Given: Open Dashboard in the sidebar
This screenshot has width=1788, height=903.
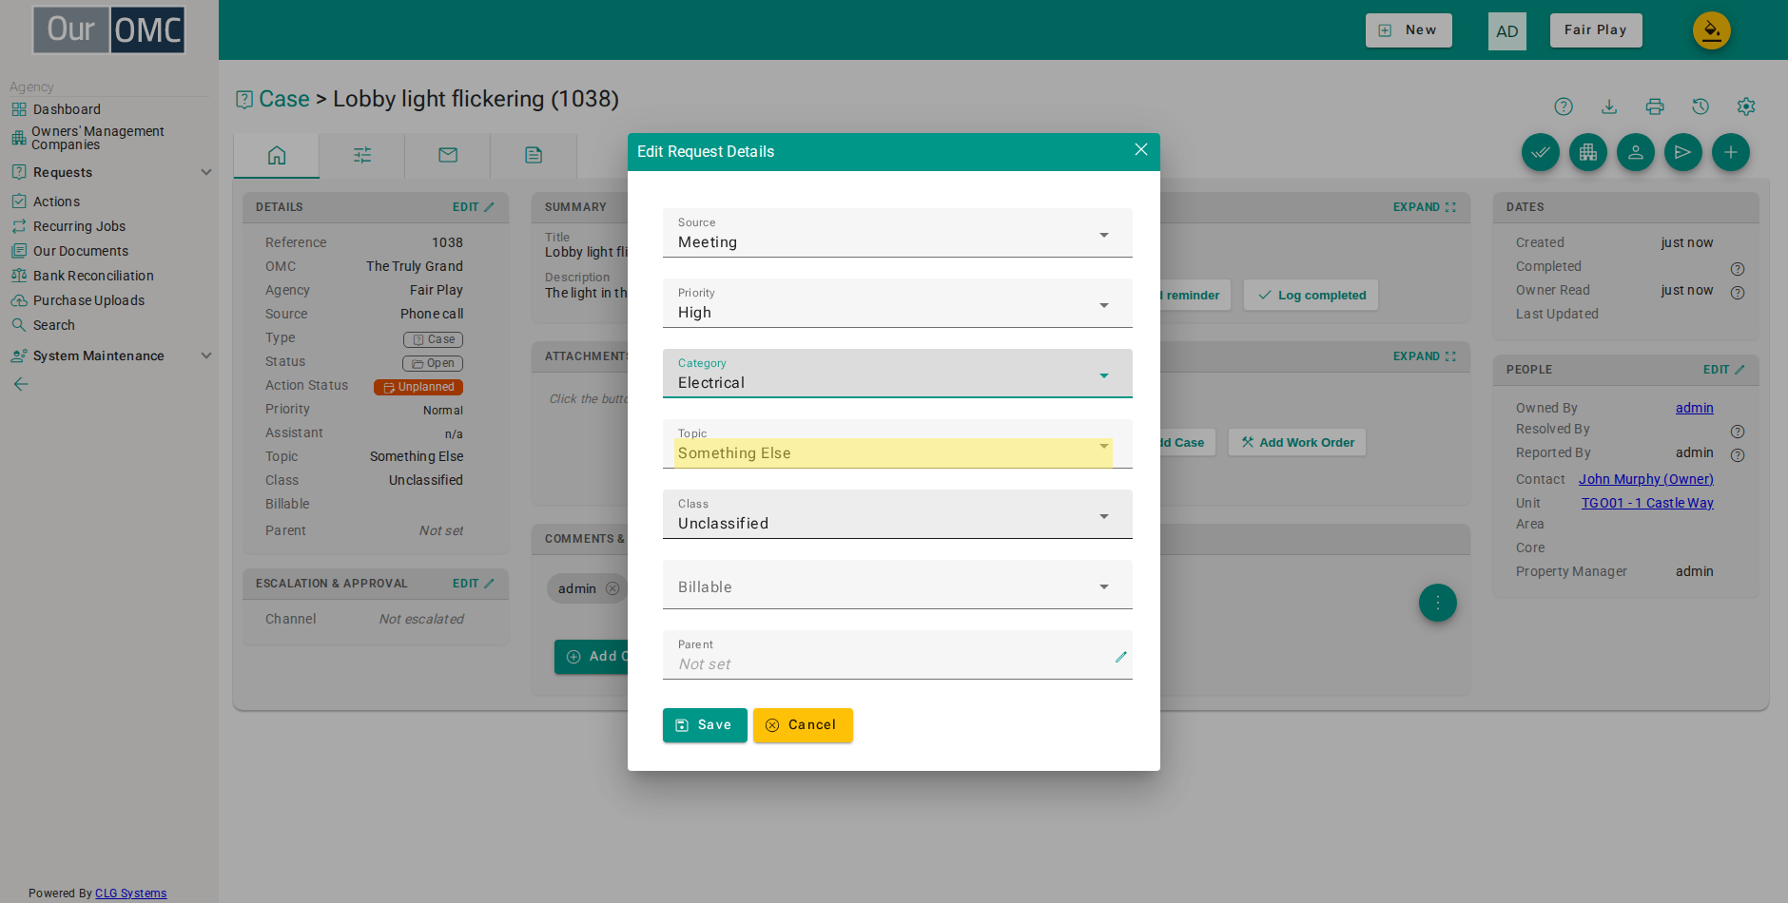Looking at the screenshot, I should (67, 109).
